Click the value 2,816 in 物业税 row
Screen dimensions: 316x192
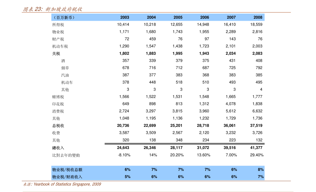point(257,32)
